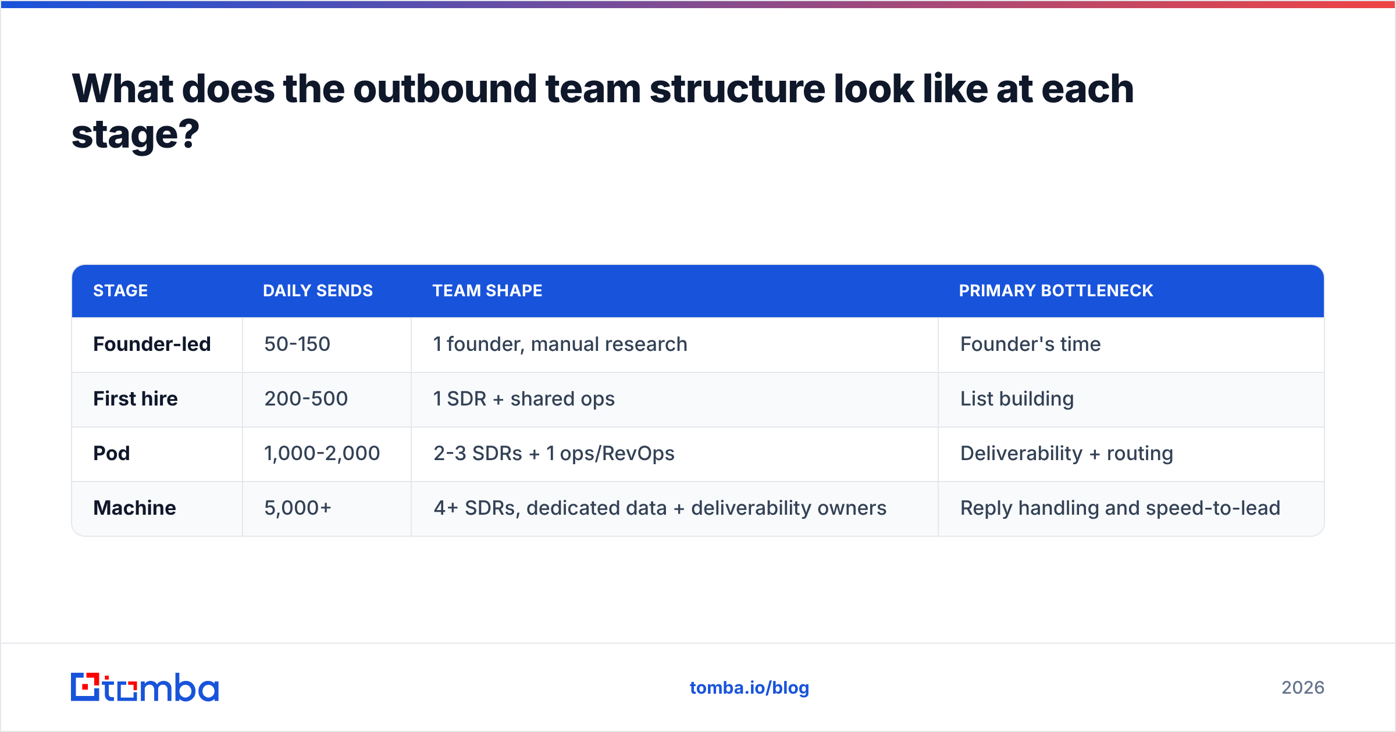Click the 2026 year label
The height and width of the screenshot is (732, 1396).
click(x=1303, y=688)
